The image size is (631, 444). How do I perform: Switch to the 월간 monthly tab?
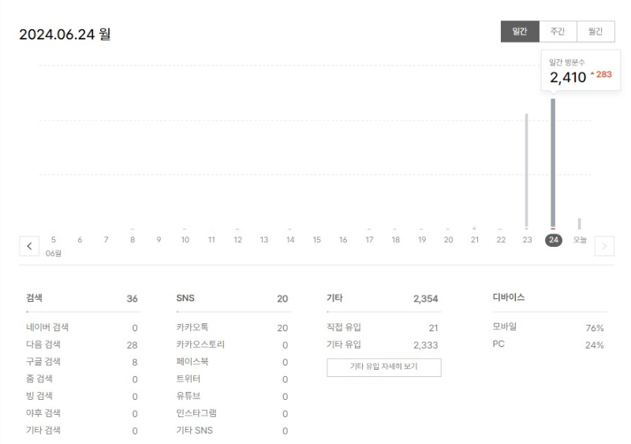pos(596,32)
